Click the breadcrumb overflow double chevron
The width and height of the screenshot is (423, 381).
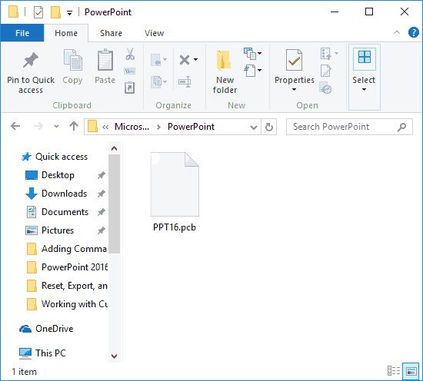(105, 127)
